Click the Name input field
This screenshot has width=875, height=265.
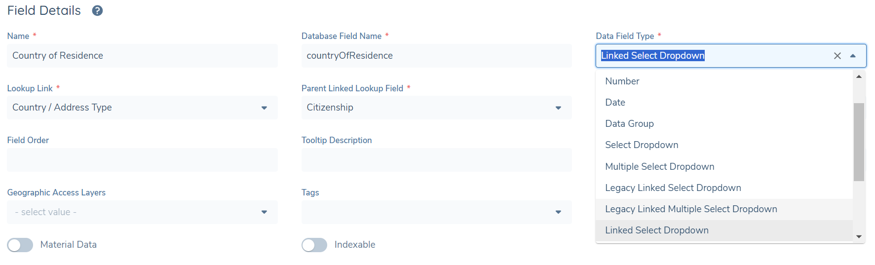(142, 56)
